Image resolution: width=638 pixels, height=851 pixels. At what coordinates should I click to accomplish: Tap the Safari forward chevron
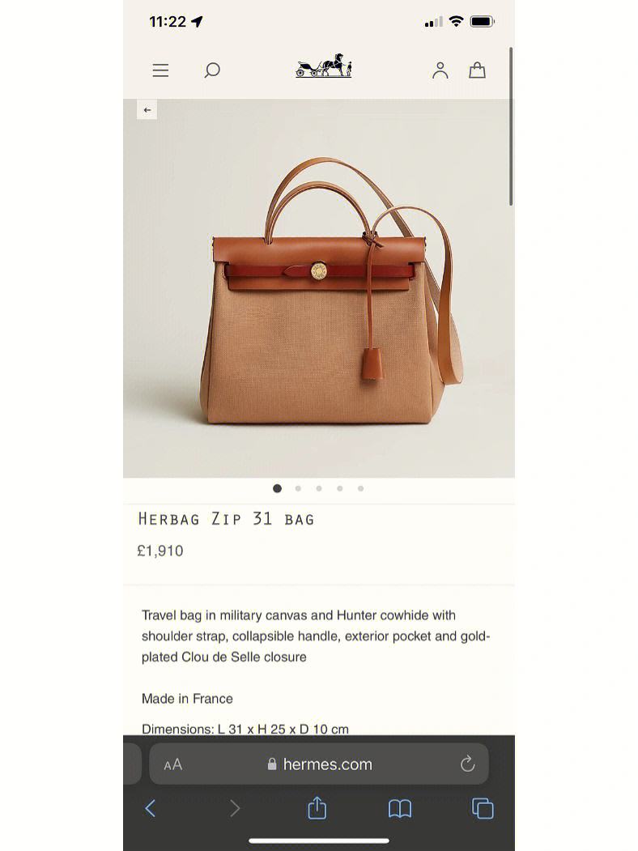click(235, 808)
